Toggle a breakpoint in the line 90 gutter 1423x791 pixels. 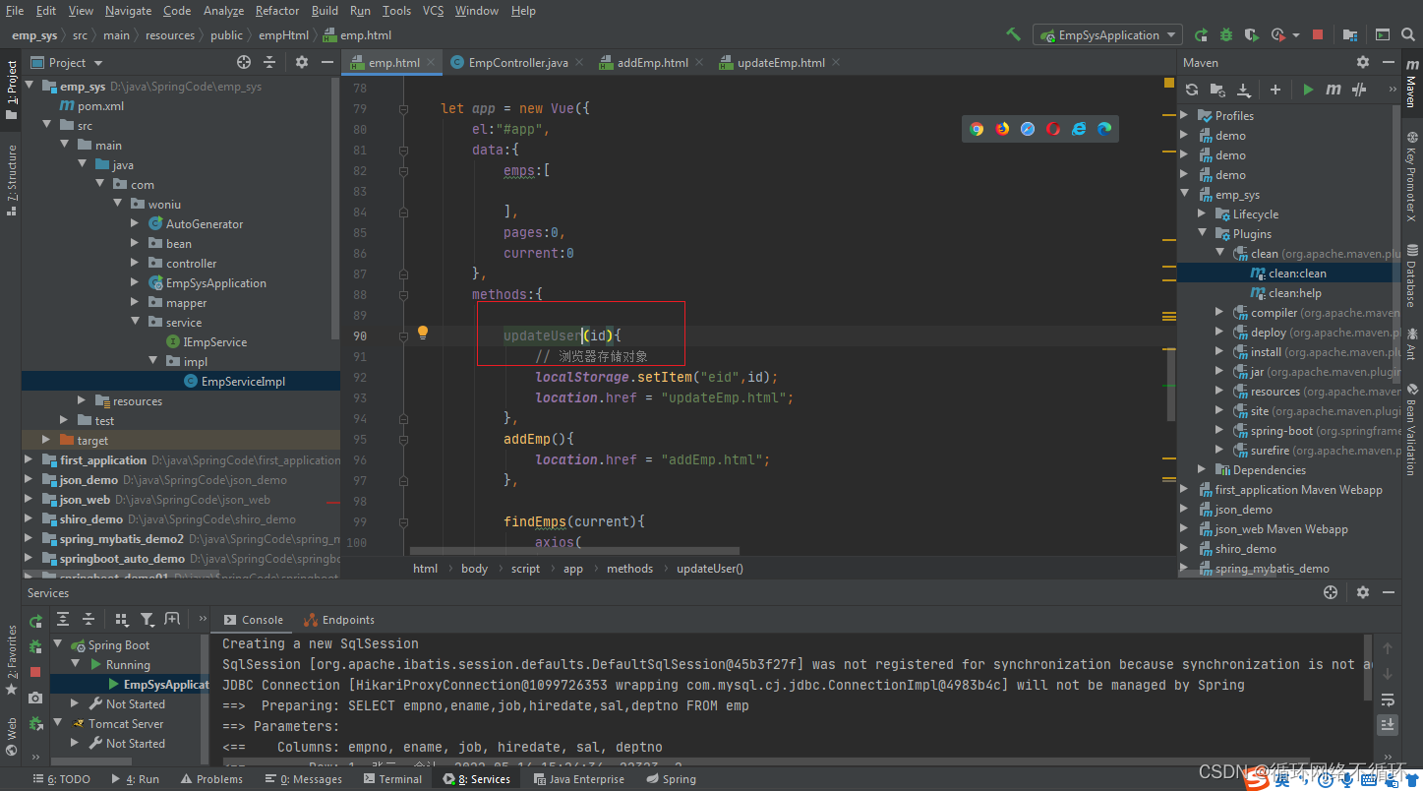[x=385, y=335]
